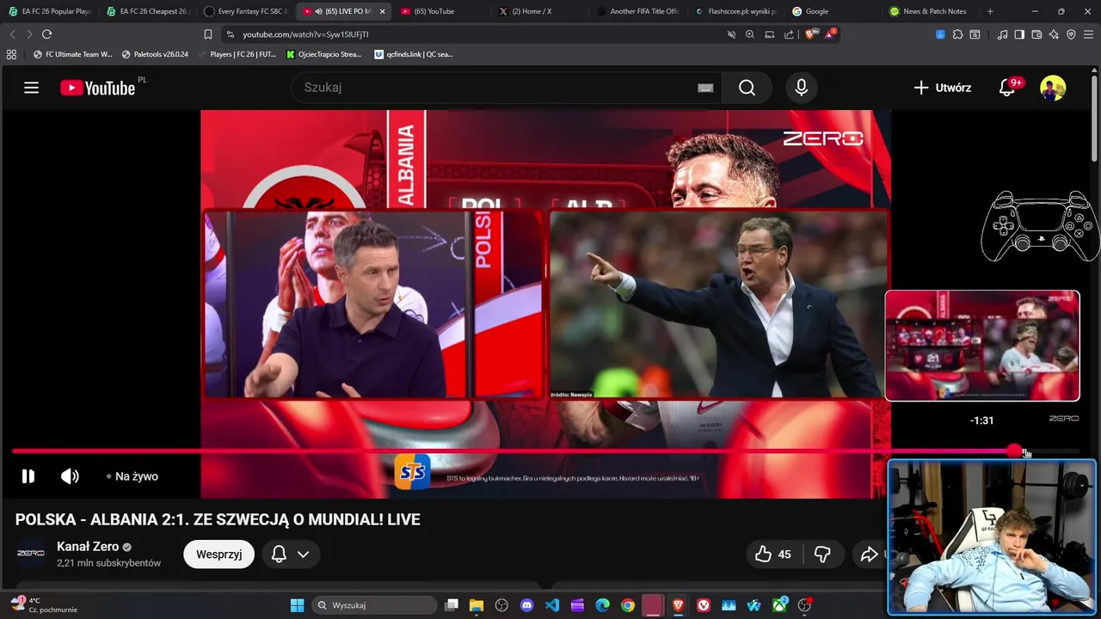The width and height of the screenshot is (1101, 619).
Task: Start voice search with the microphone
Action: 801,88
